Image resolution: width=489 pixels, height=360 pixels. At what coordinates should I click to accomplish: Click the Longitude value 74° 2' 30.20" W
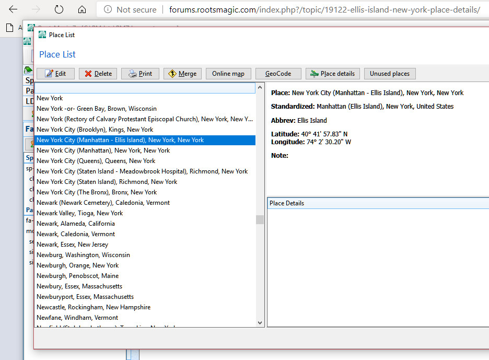coord(329,142)
